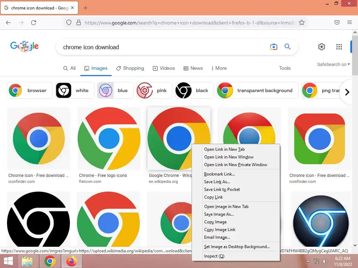Viewport: 358px width, 268px height.
Task: Open the News tab
Action: tap(193, 68)
